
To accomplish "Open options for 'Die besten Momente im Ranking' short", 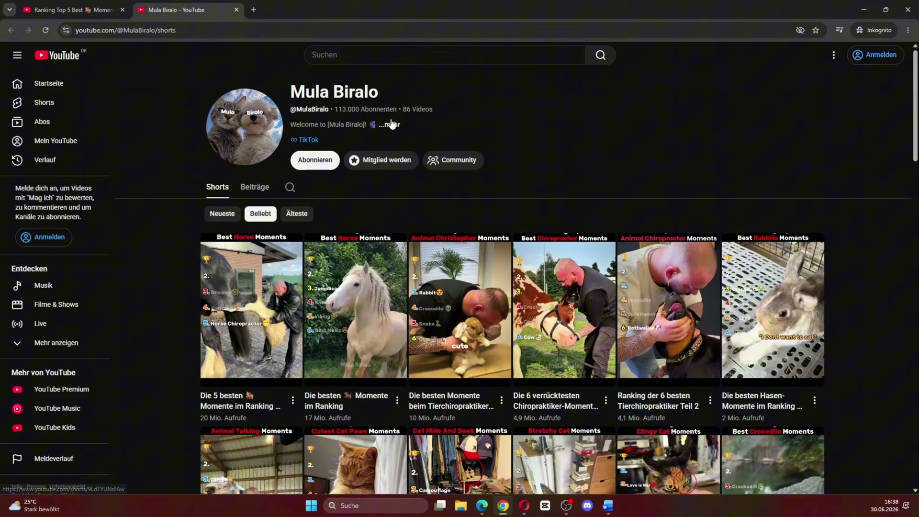I will pyautogui.click(x=397, y=400).
